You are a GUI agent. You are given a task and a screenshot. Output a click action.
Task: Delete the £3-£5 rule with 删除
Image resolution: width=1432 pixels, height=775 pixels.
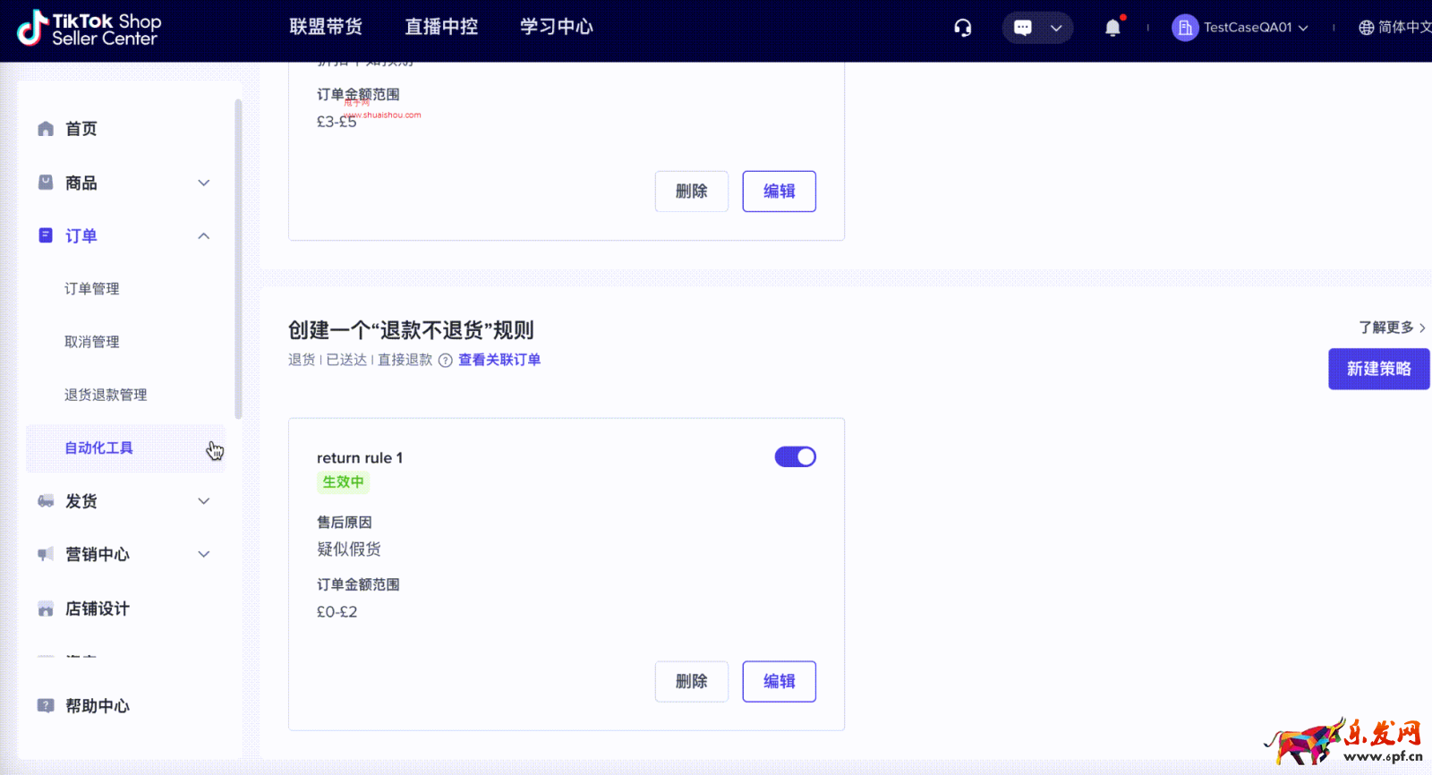click(691, 192)
